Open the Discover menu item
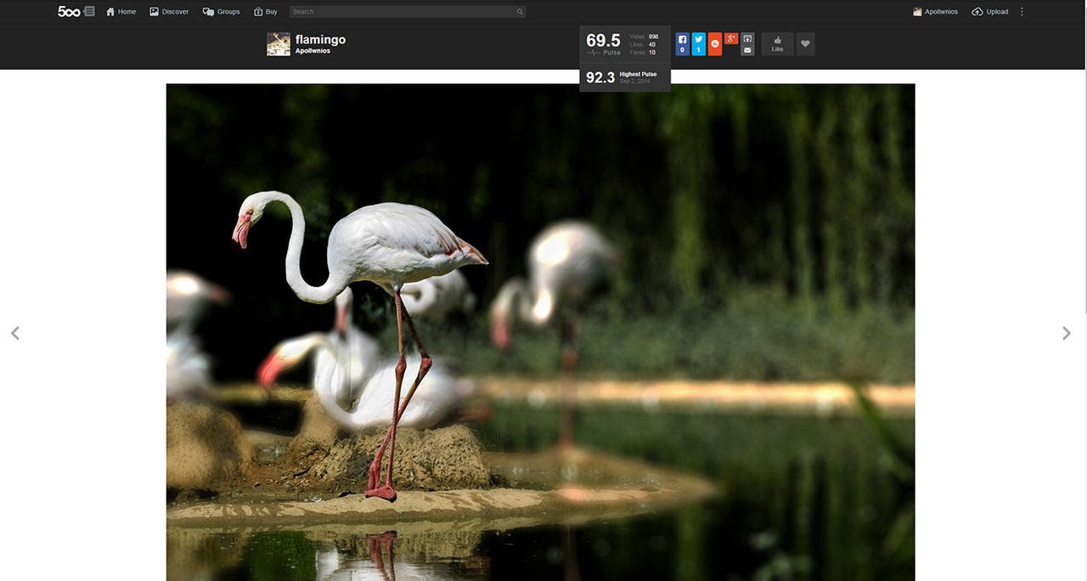The width and height of the screenshot is (1087, 581). click(x=169, y=12)
